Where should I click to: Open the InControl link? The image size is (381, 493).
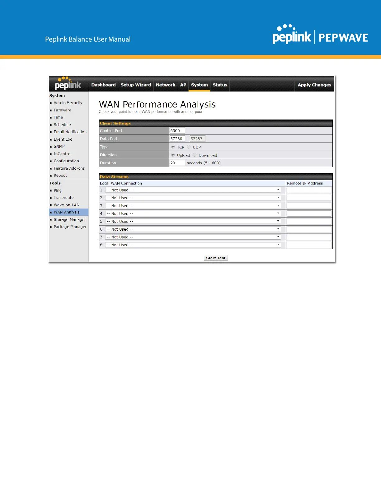pos(62,154)
